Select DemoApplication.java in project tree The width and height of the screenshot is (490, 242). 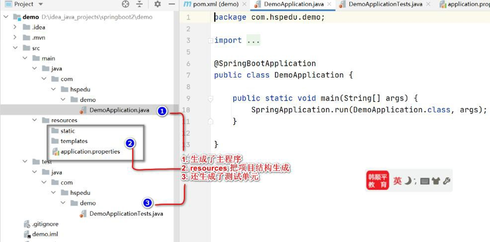[x=119, y=110]
